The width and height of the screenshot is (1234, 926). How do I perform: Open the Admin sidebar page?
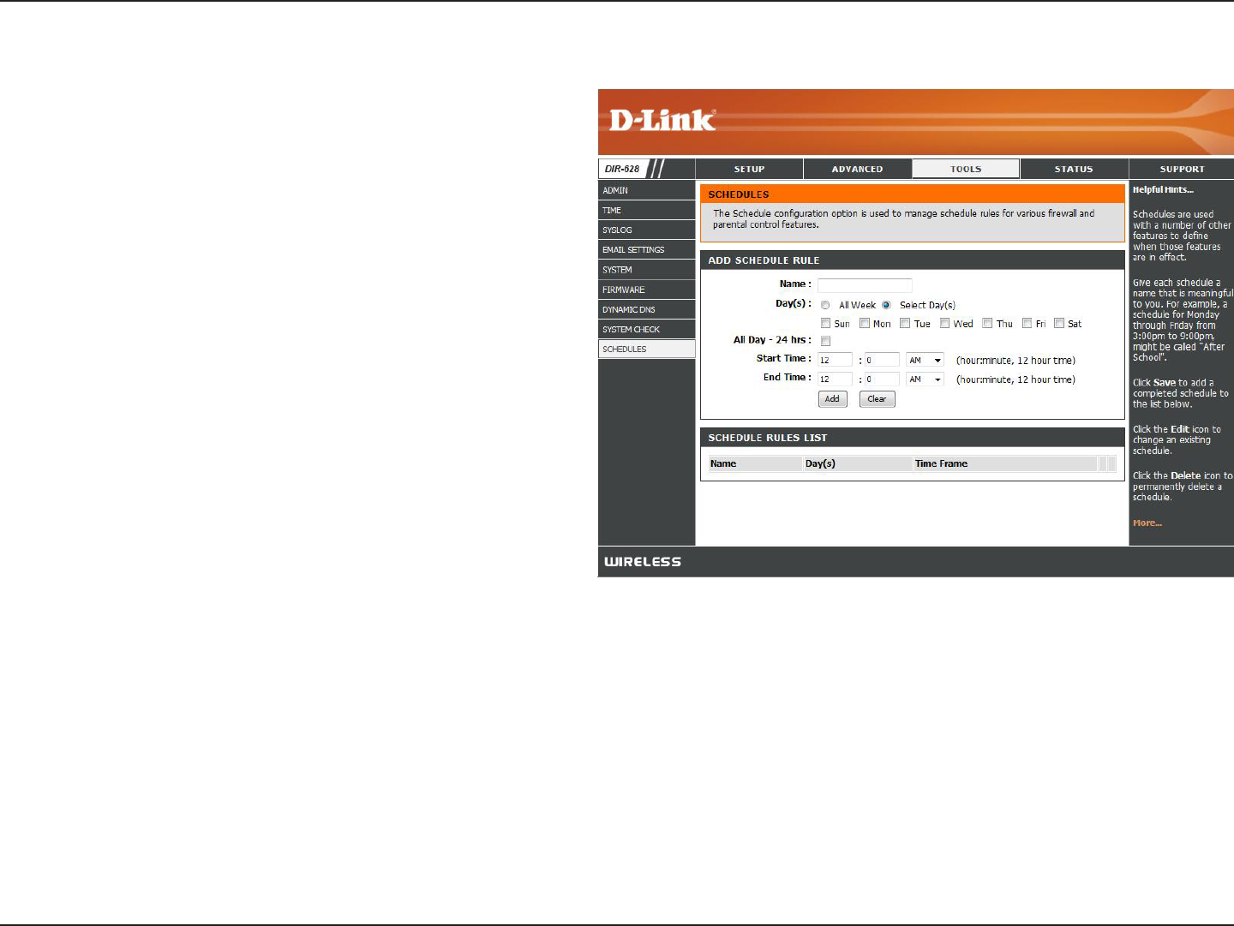click(x=646, y=190)
